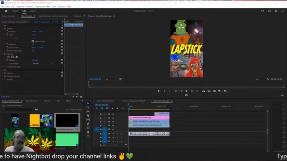Switch to Audio Clip Mixer tab

pyautogui.click(x=53, y=16)
